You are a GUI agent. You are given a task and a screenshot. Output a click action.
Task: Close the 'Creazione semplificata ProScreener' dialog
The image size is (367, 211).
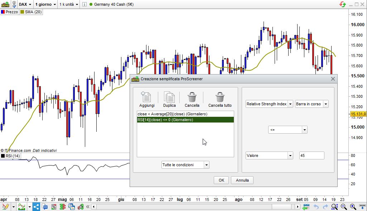point(333,79)
